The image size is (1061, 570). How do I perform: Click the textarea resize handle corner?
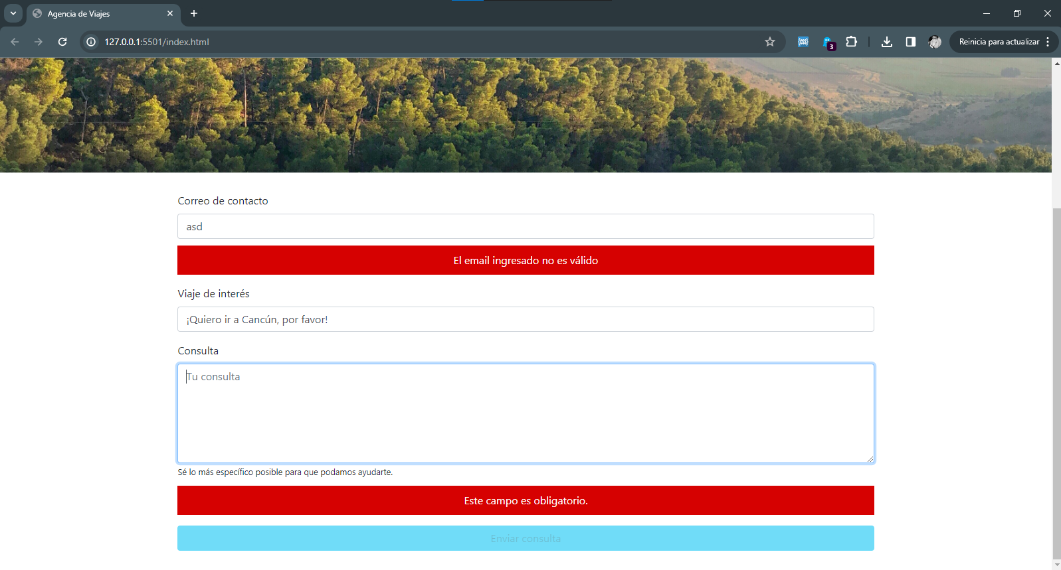tap(870, 459)
